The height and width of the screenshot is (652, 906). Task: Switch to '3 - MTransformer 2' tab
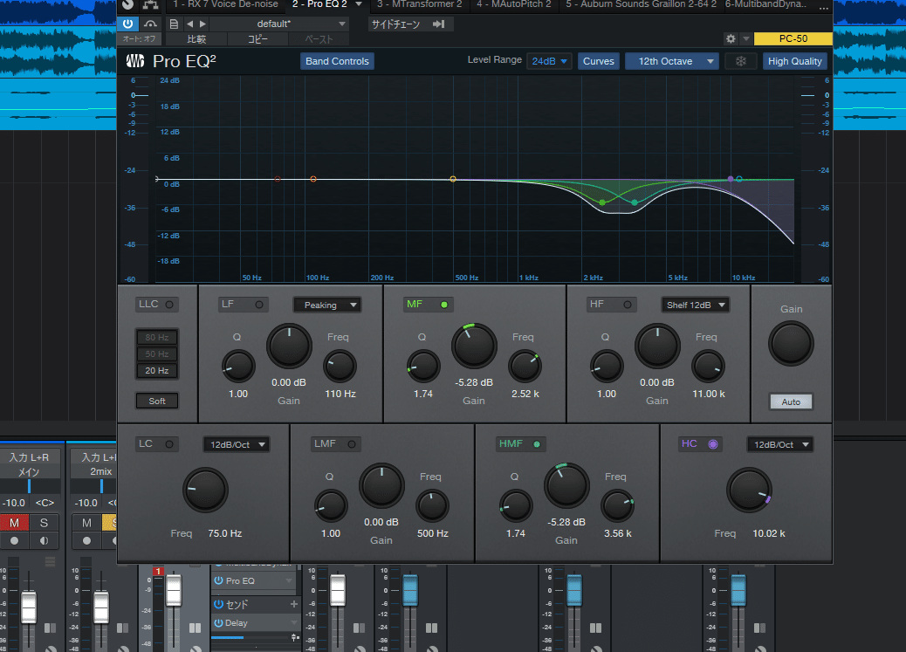(x=420, y=4)
